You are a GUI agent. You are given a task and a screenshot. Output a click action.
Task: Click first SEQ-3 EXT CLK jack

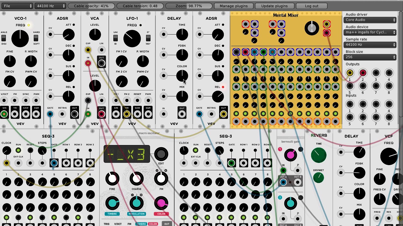tap(18, 163)
